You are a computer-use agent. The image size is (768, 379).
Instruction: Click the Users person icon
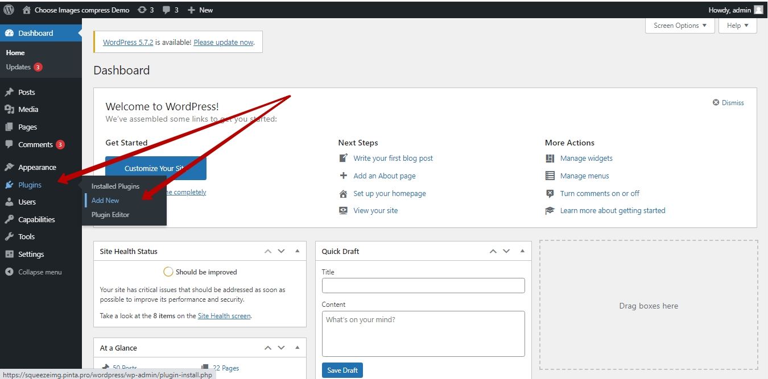tap(9, 202)
